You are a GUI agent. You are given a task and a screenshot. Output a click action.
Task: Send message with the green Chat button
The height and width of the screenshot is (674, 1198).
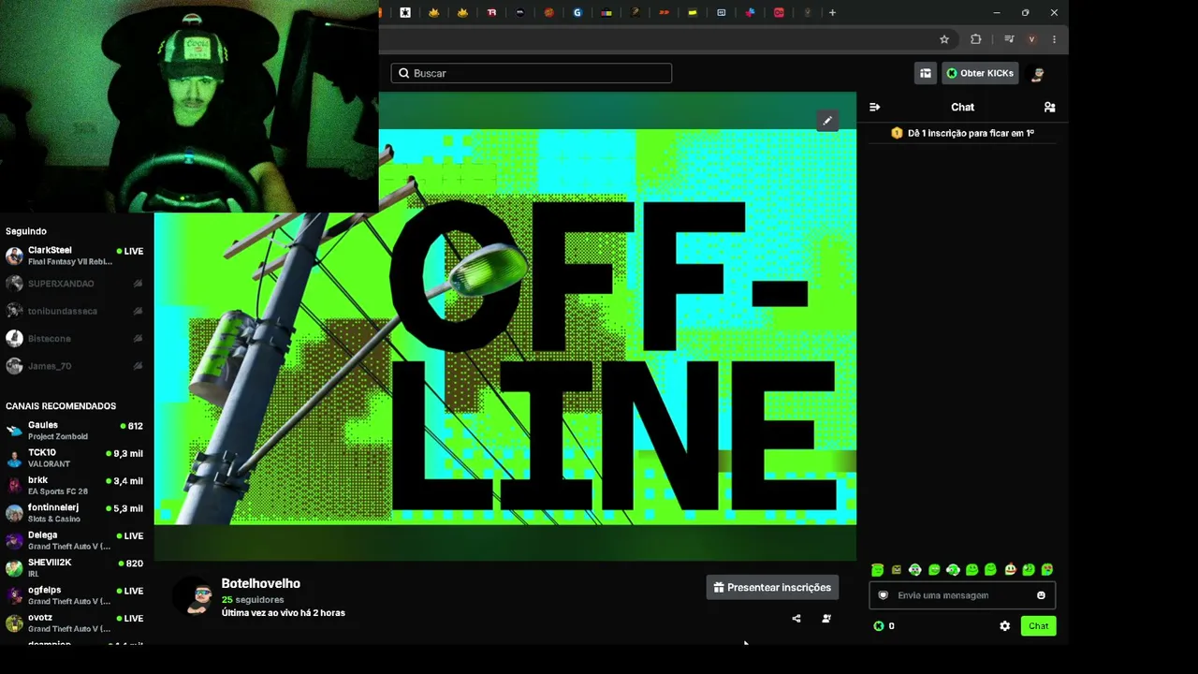coord(1038,626)
